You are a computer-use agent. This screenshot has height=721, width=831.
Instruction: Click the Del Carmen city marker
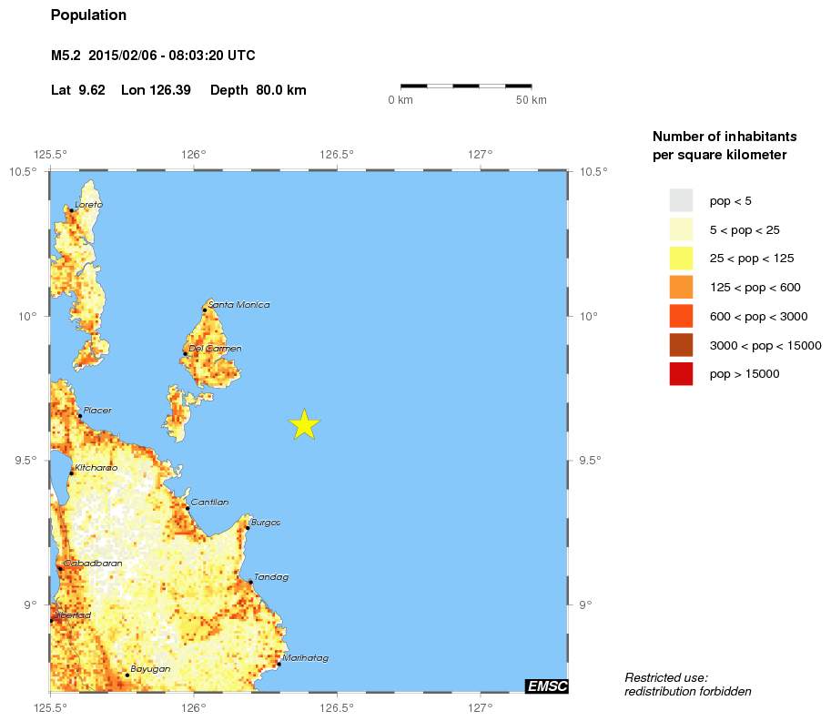[x=186, y=353]
